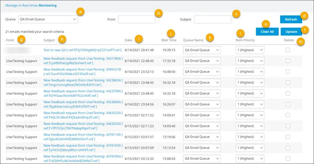This screenshot has width=314, height=164.
Task: Click wait time value '14:09:41'
Action: point(169,115)
